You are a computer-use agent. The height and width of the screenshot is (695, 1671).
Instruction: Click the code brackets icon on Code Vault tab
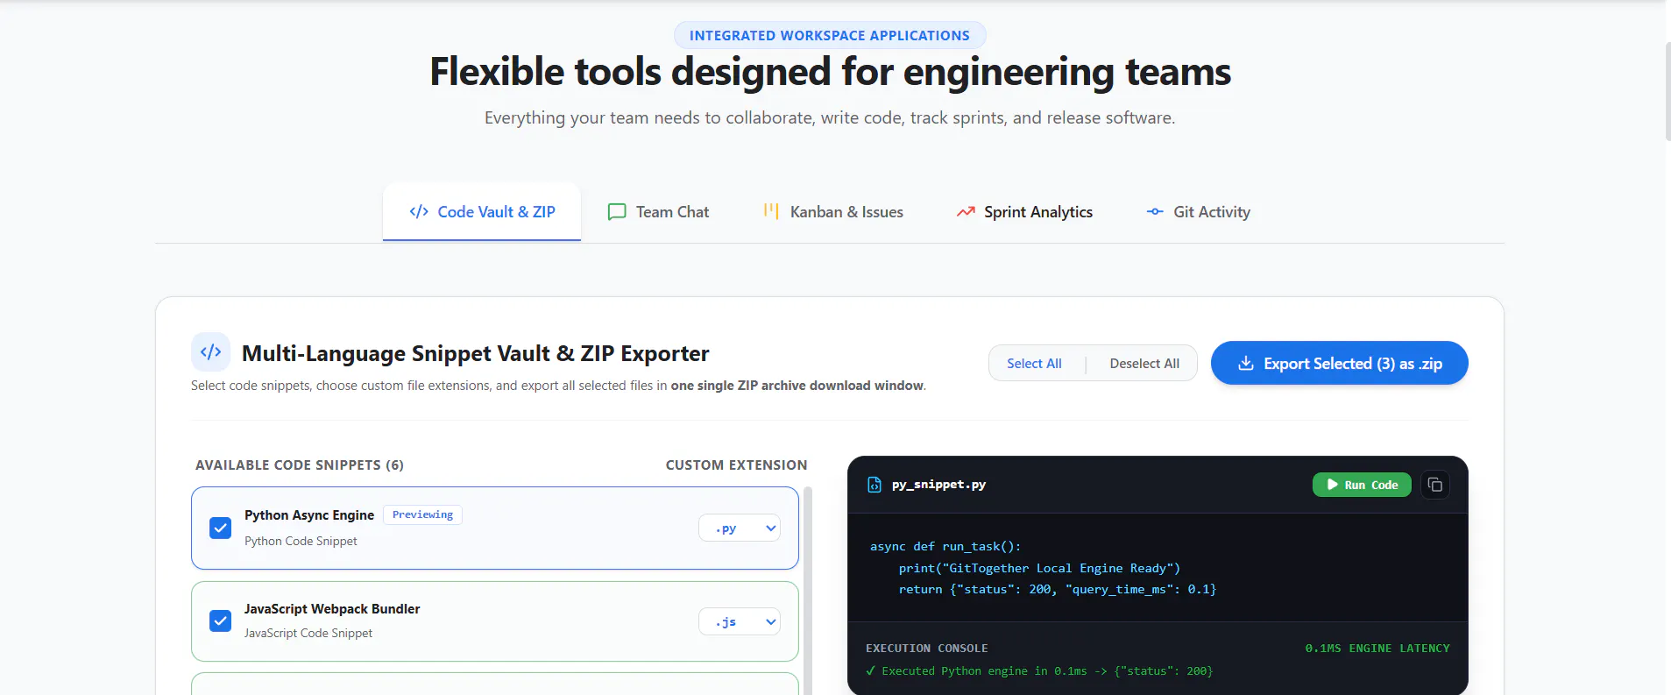click(419, 211)
